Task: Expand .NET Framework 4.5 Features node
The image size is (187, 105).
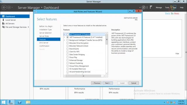Action: [x=64, y=37]
